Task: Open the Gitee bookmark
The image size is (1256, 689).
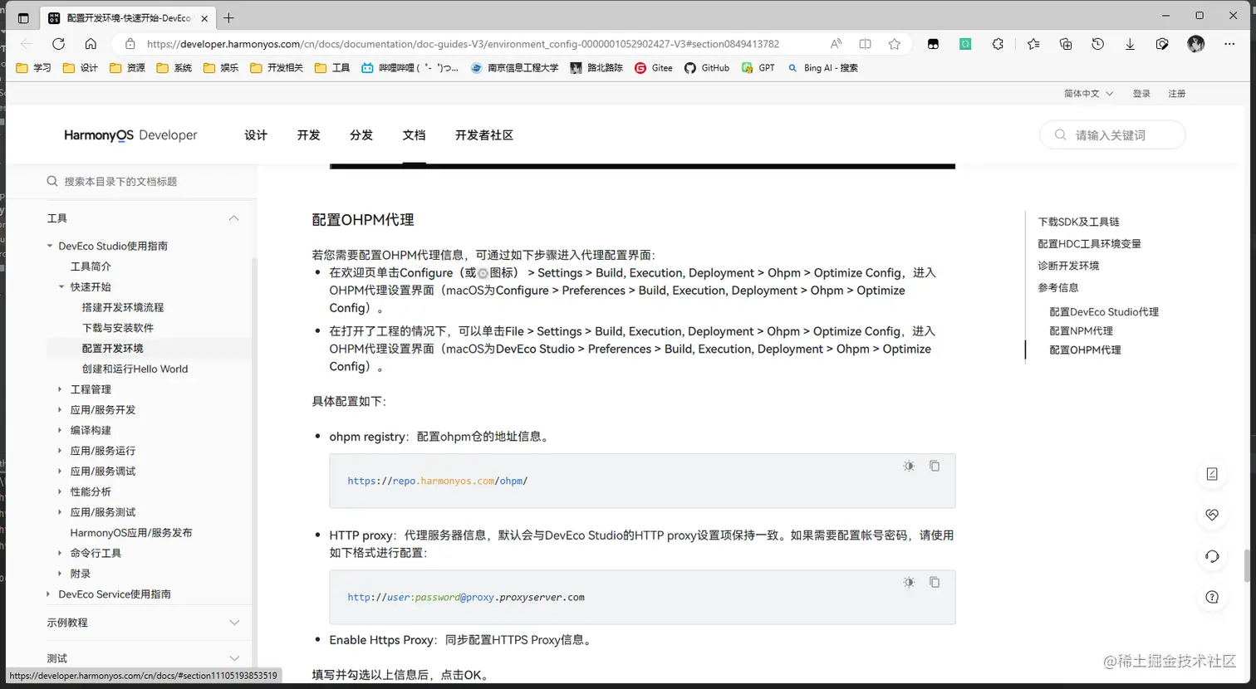Action: 654,68
